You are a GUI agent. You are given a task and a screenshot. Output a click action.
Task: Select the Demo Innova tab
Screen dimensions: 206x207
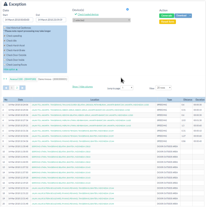pyautogui.click(x=52, y=79)
